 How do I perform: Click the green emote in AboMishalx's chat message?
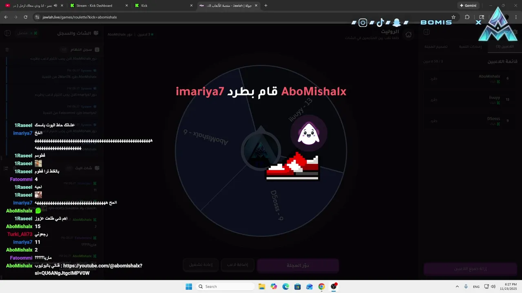(x=38, y=211)
